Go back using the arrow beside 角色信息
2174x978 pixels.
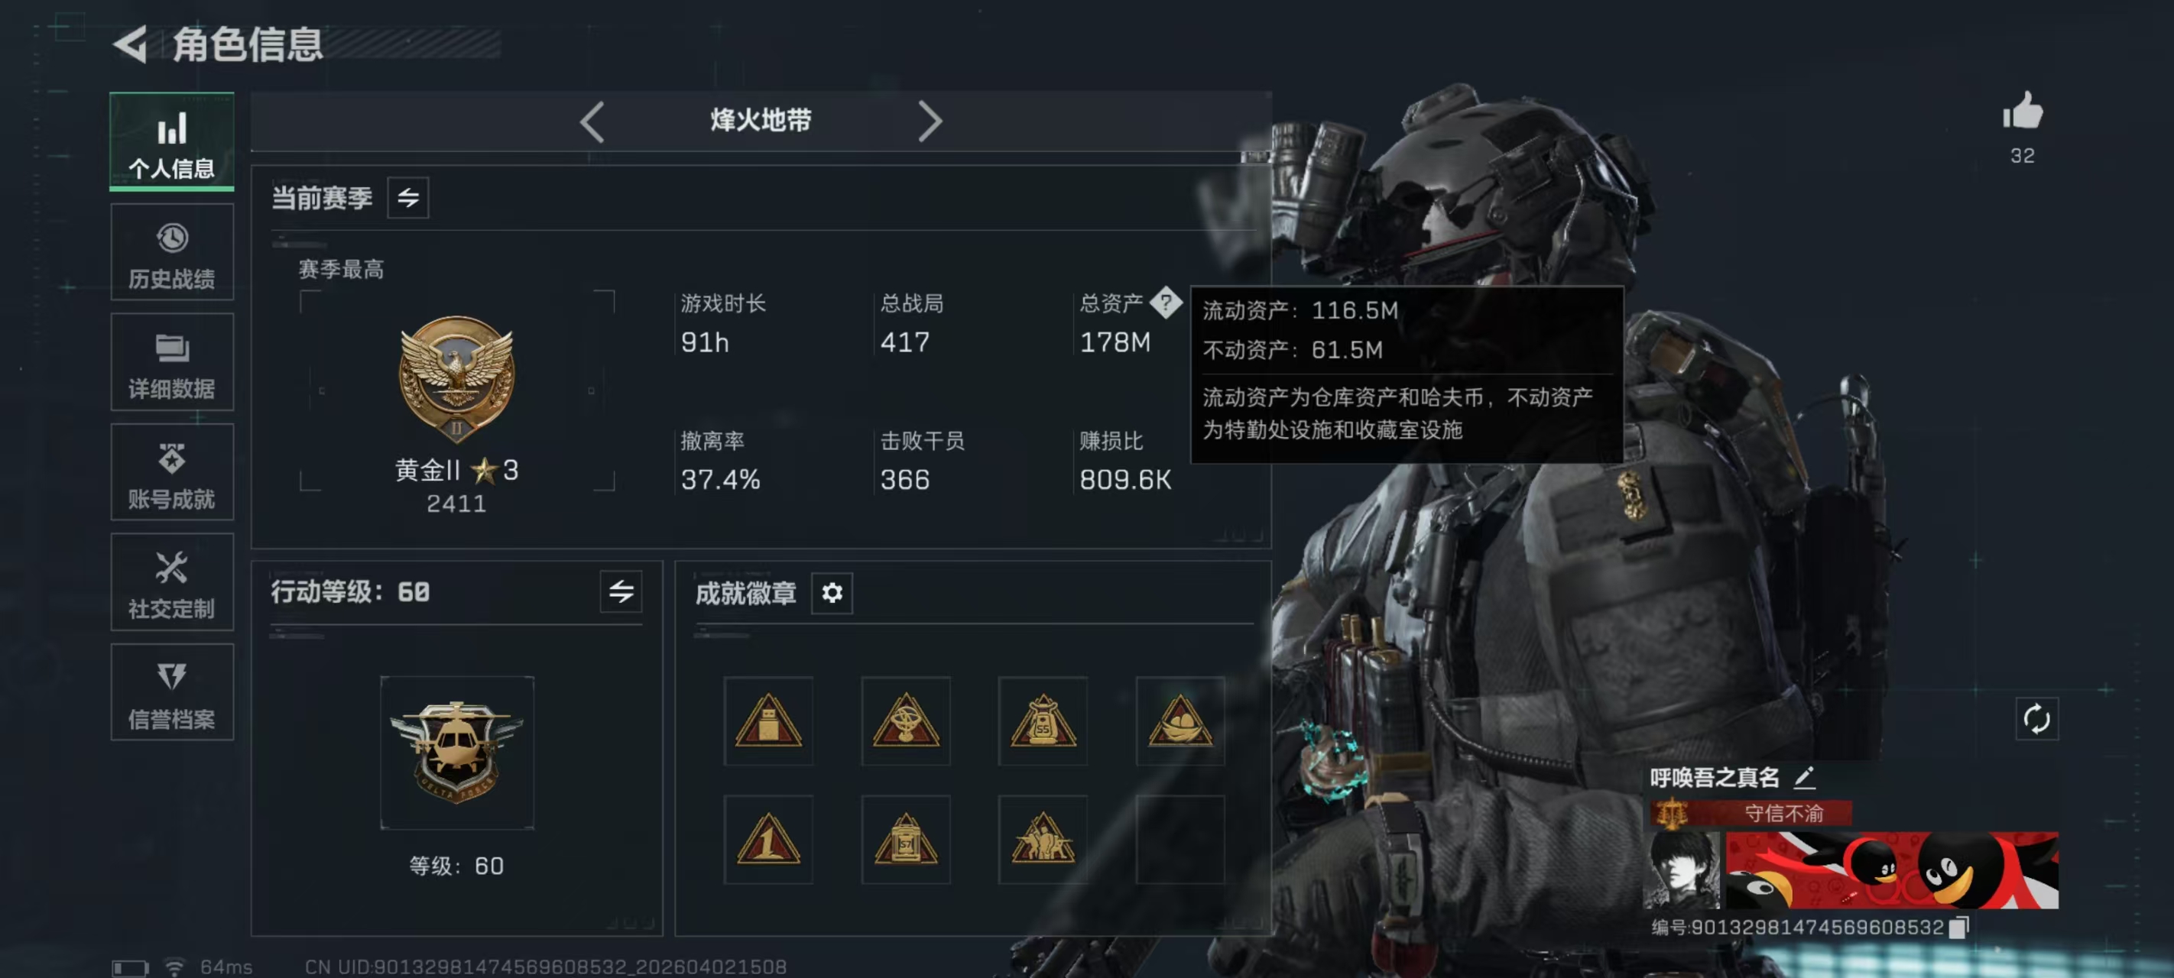[x=130, y=44]
